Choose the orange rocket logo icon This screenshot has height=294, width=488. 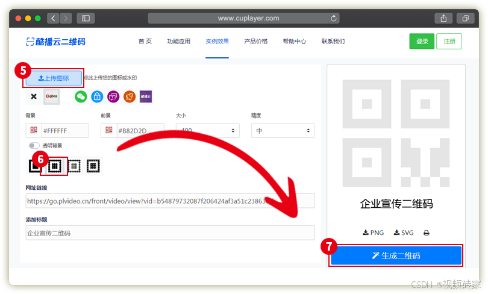130,97
